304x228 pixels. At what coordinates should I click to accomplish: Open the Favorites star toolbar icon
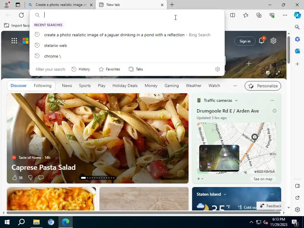pyautogui.click(x=246, y=15)
